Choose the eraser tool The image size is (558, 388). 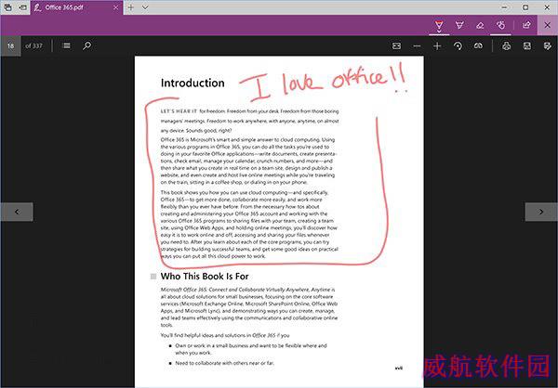pos(480,25)
